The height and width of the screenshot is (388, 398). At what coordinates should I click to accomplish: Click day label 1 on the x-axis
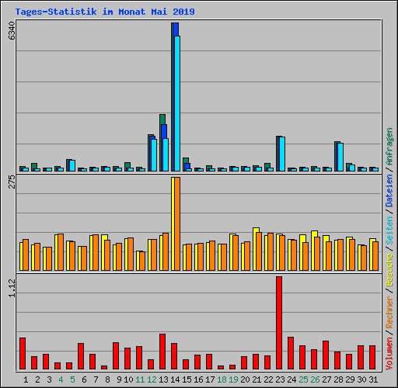pyautogui.click(x=26, y=379)
